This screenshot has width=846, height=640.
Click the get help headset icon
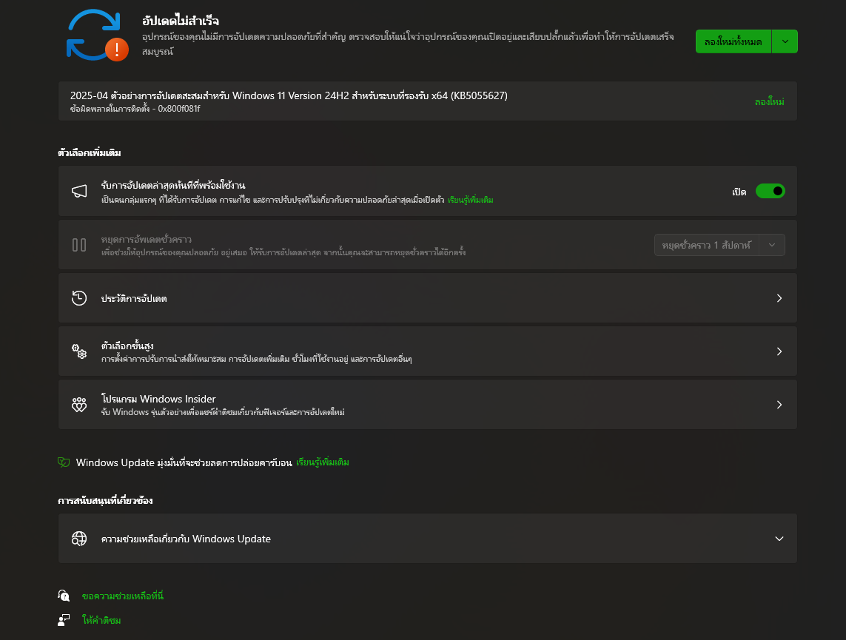point(64,596)
